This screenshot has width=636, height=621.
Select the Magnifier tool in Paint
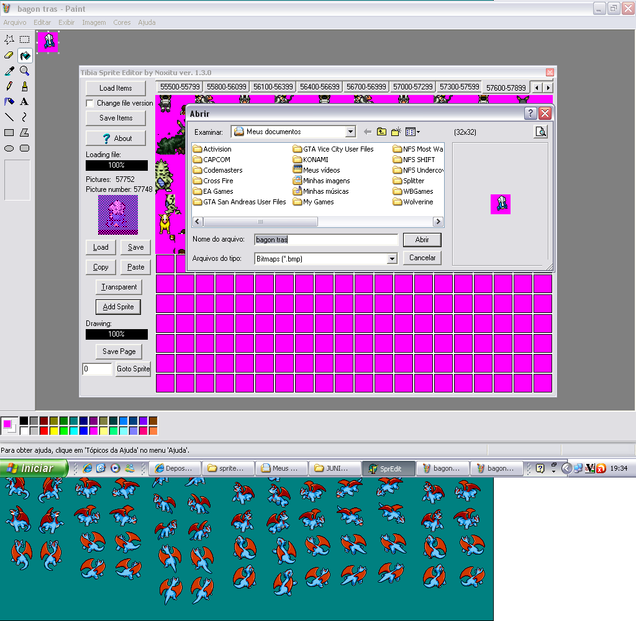pyautogui.click(x=25, y=71)
